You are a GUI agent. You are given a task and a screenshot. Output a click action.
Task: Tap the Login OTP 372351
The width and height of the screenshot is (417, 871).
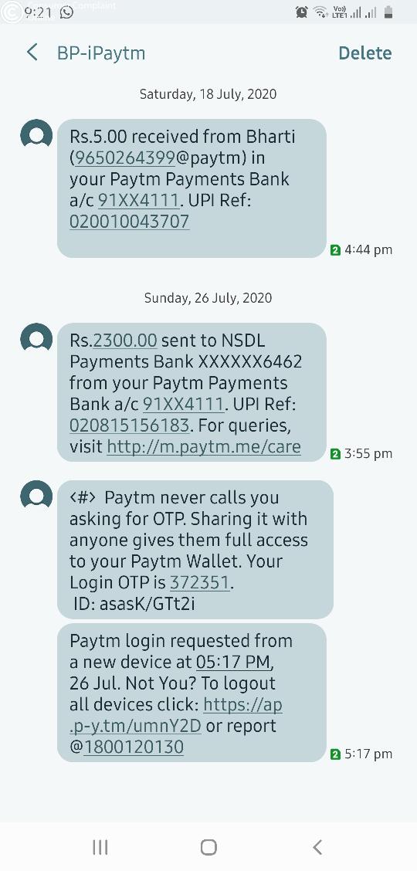click(200, 583)
